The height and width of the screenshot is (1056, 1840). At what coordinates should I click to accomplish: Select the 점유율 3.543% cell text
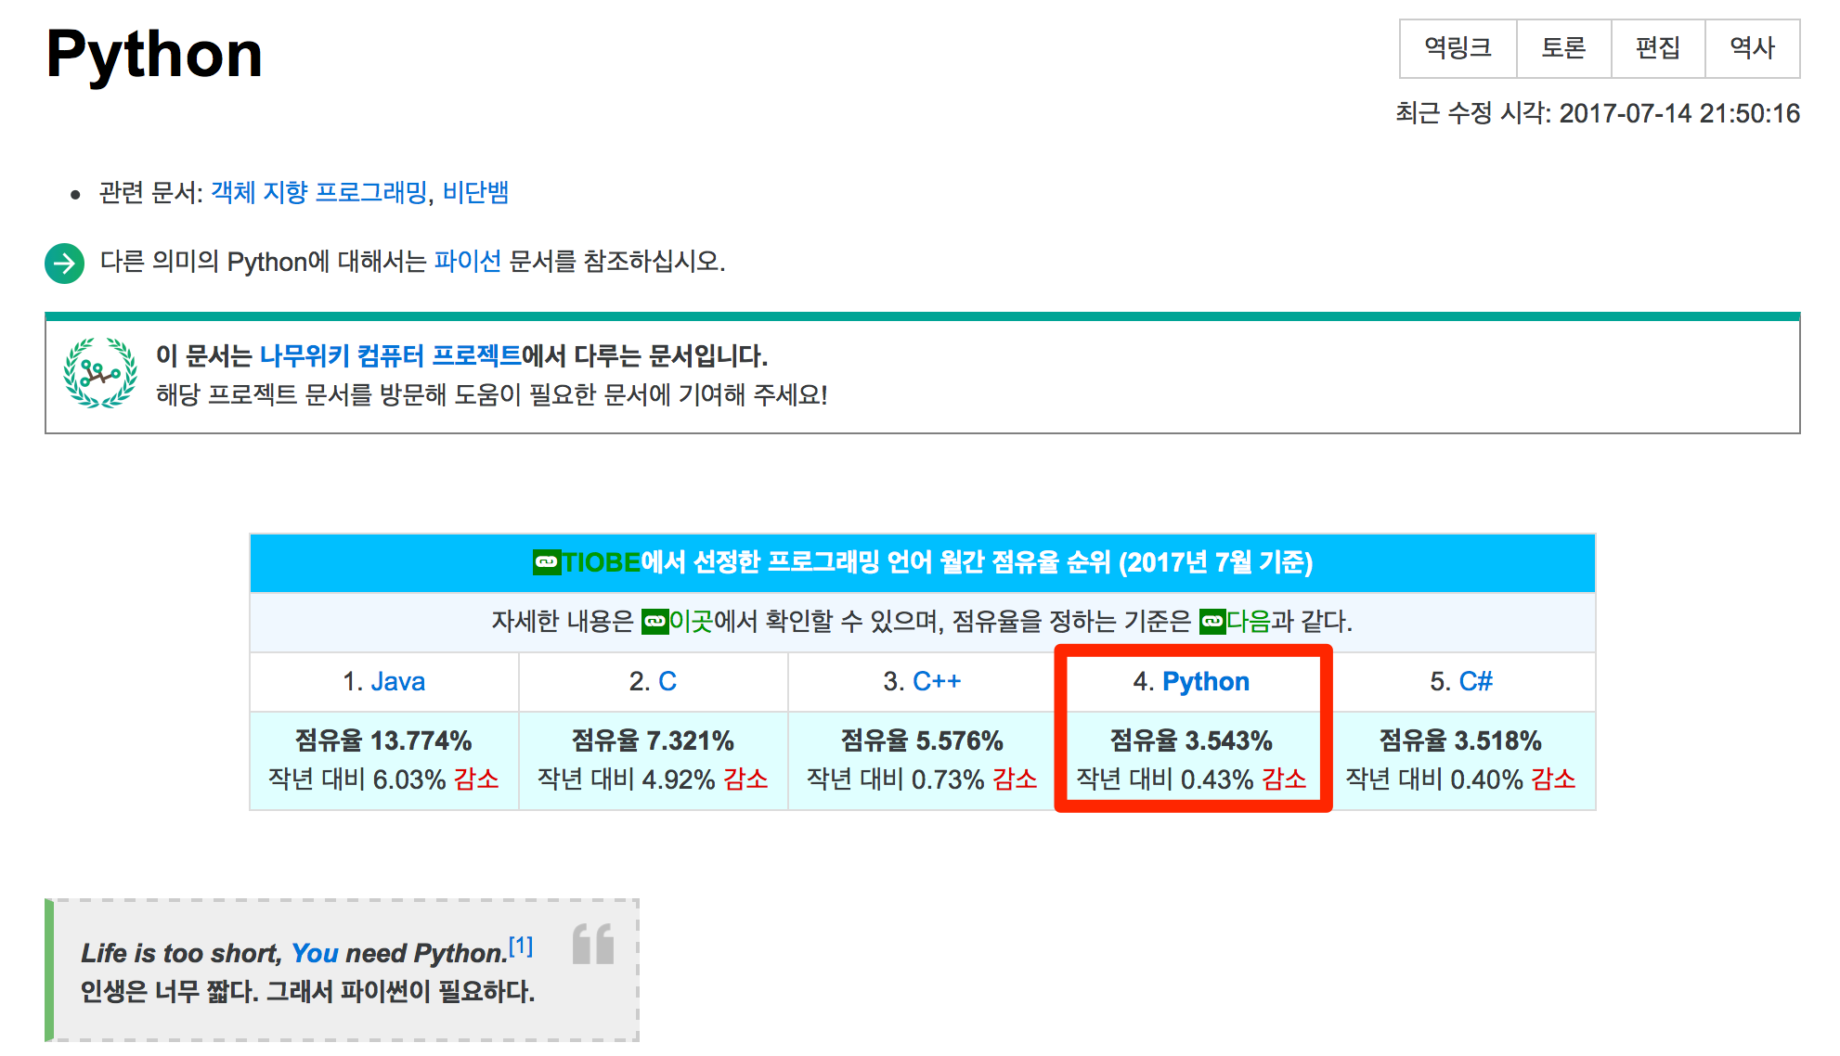tap(1191, 740)
